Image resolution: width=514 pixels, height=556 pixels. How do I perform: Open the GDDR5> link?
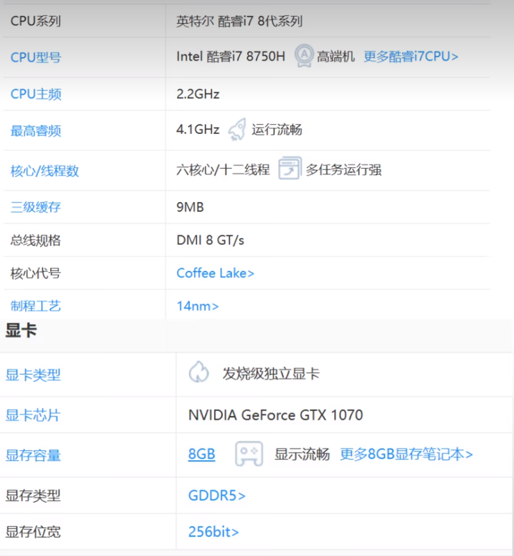217,496
